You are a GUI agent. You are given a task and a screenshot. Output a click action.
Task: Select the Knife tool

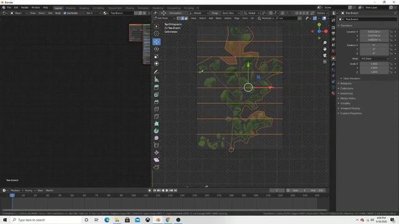tap(156, 116)
